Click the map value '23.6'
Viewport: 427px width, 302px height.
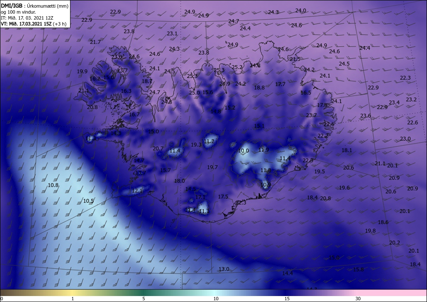click(x=366, y=116)
